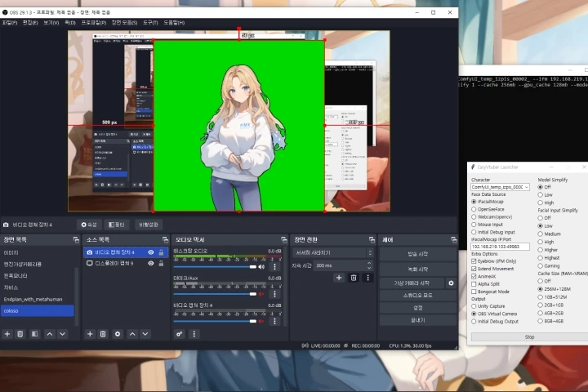Open the 마이크/Aux channel options dots
588x392 pixels.
(x=274, y=294)
